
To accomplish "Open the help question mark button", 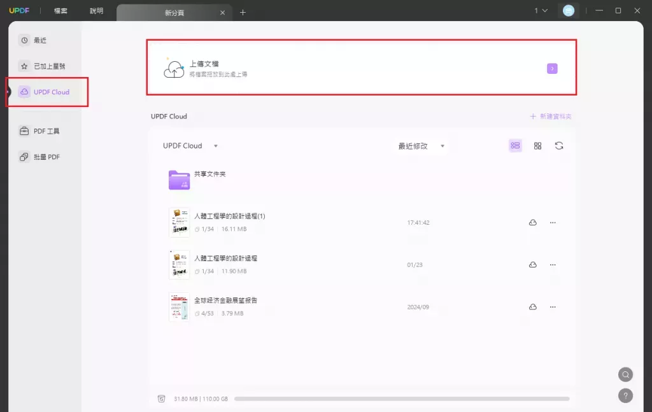I will click(625, 396).
